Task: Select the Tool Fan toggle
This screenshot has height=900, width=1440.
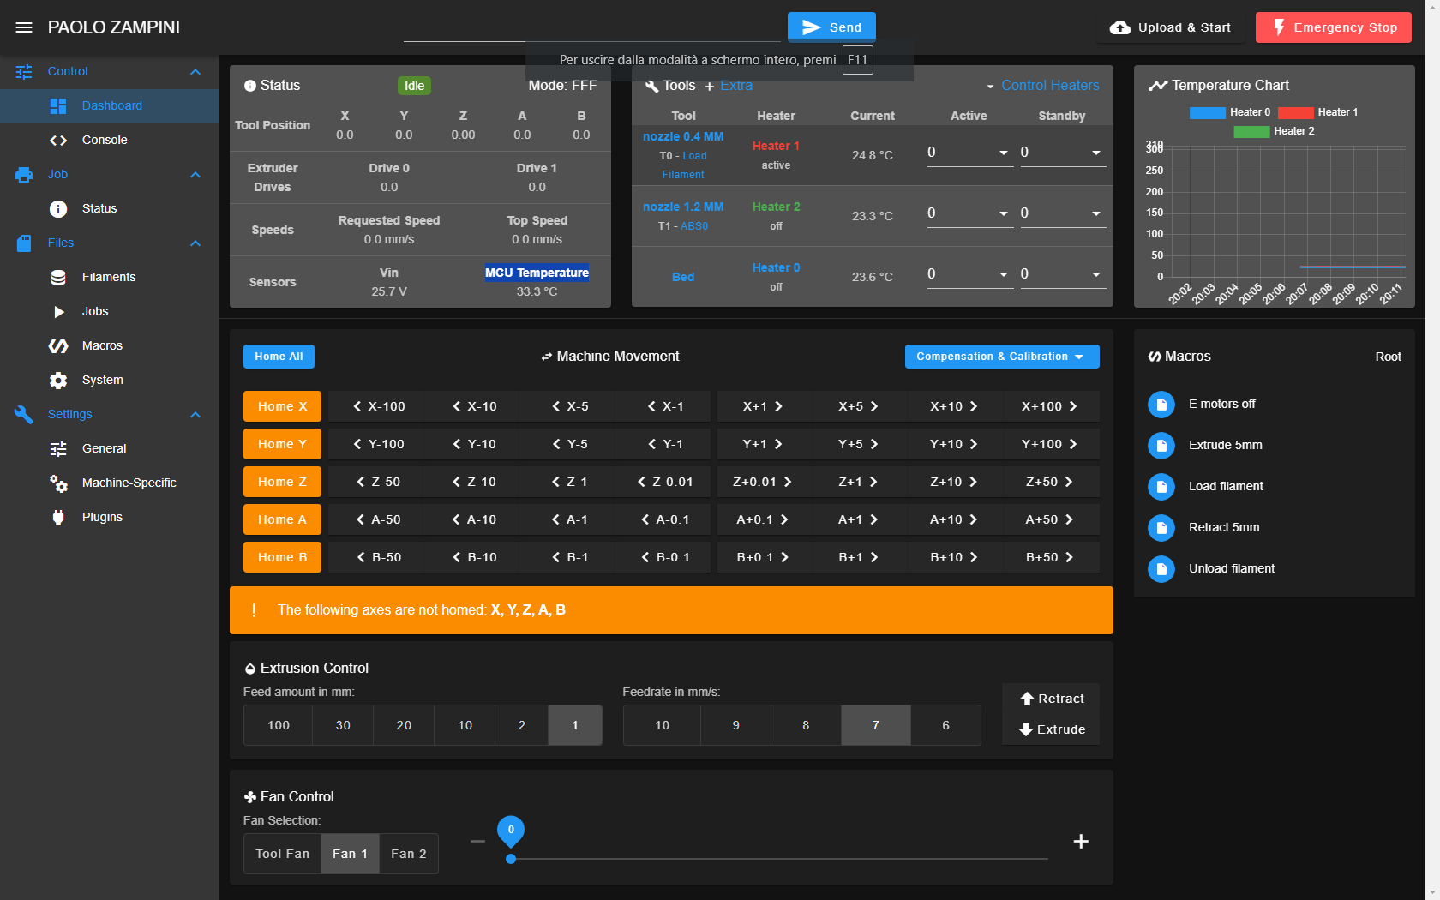Action: pos(283,854)
